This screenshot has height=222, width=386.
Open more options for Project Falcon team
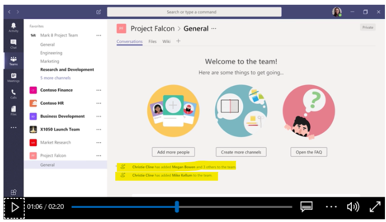(99, 155)
